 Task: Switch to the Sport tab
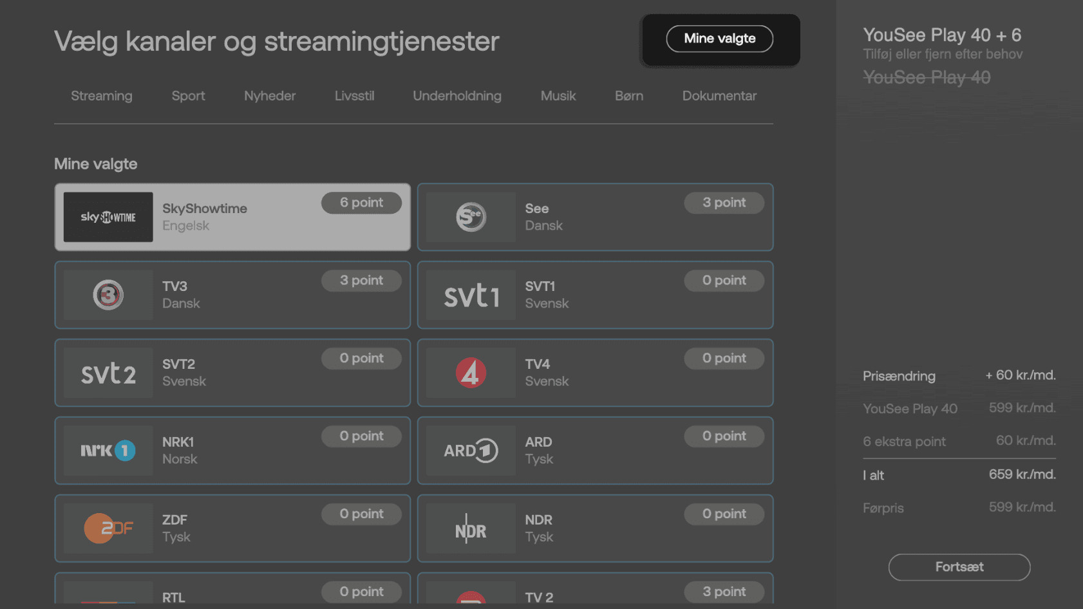coord(188,96)
